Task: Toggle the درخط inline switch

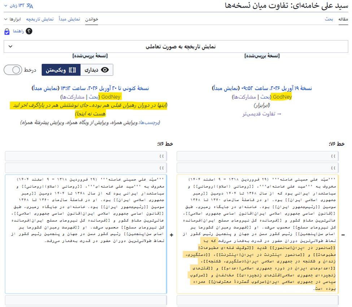Action: pos(13,70)
